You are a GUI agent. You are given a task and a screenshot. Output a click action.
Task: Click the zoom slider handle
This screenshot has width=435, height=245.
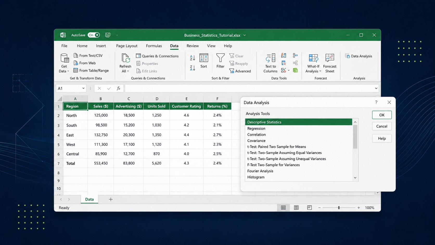pos(339,208)
